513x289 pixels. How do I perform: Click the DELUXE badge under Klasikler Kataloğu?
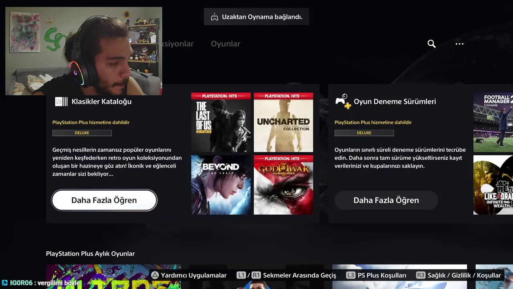pyautogui.click(x=82, y=133)
